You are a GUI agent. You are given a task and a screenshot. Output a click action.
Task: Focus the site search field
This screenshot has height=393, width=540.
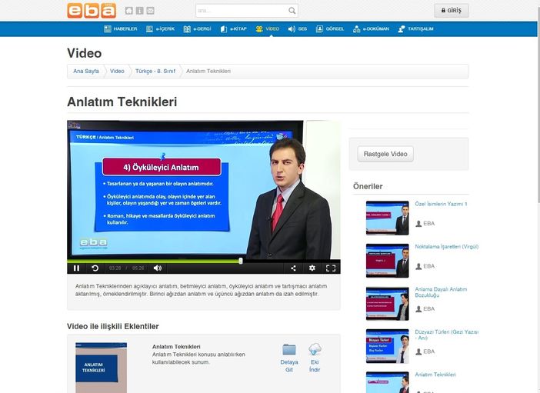(247, 11)
